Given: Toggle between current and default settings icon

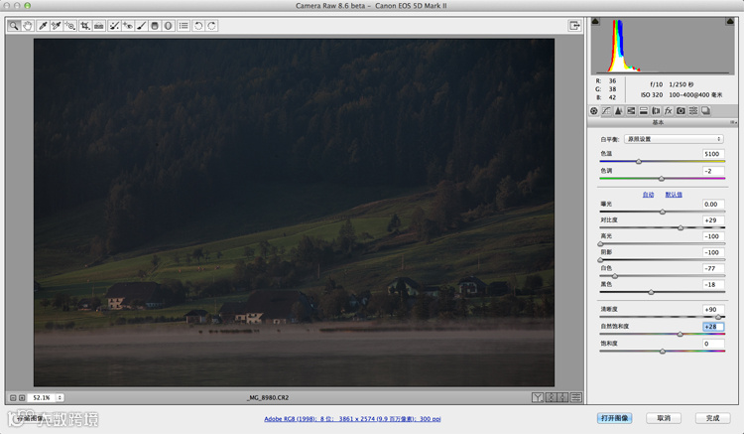Looking at the screenshot, I should point(576,397).
